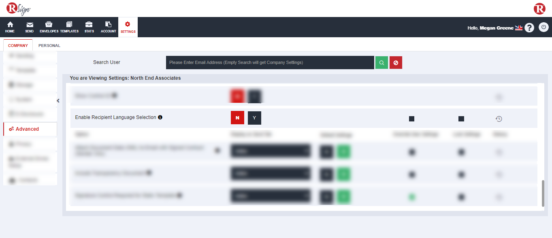The width and height of the screenshot is (552, 238).
Task: Click the 'You are Viewing Settings: North End Associates' text
Action: tap(125, 78)
